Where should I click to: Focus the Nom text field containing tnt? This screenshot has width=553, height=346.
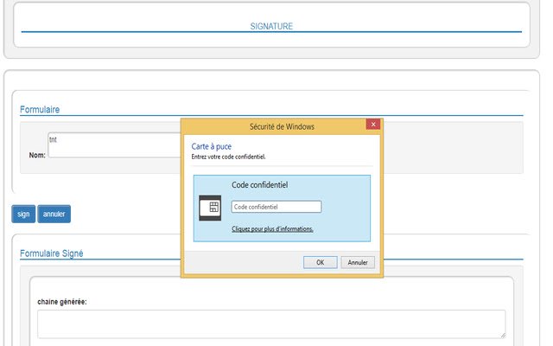point(115,145)
